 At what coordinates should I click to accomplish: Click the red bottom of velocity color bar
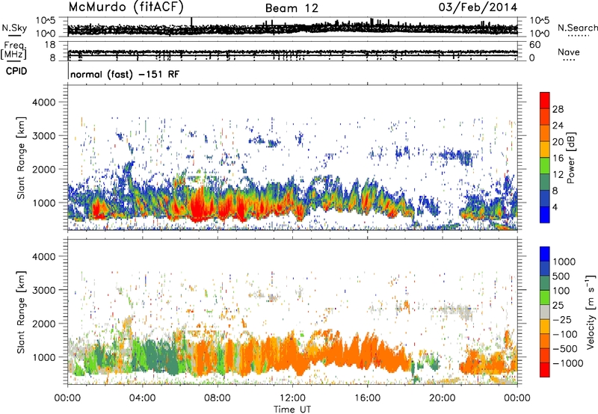point(545,370)
